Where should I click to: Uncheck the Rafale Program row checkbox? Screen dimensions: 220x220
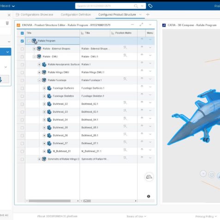click(22, 41)
